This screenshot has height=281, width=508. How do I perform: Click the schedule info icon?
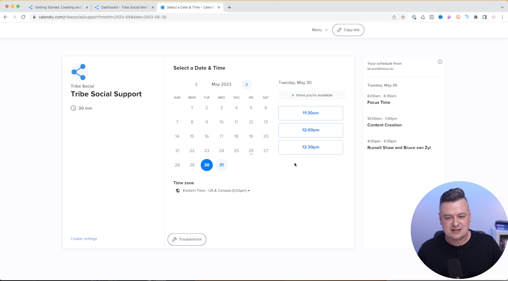point(440,62)
